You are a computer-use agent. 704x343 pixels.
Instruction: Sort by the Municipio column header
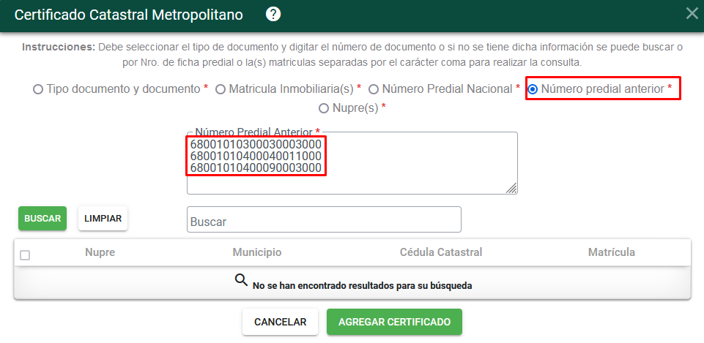click(257, 252)
